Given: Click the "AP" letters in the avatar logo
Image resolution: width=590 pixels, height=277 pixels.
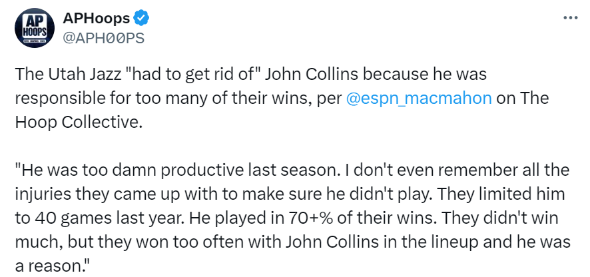Looking at the screenshot, I should point(35,21).
